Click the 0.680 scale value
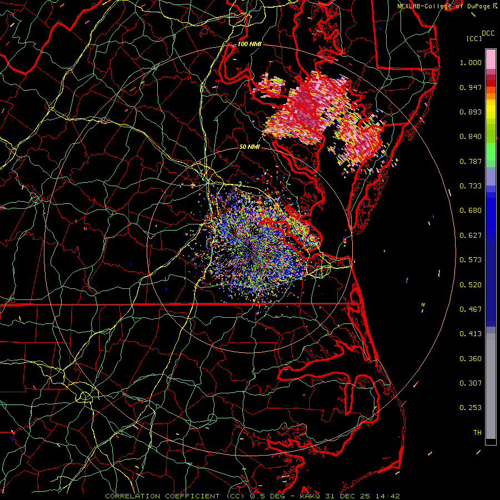500x500 pixels. [x=471, y=211]
